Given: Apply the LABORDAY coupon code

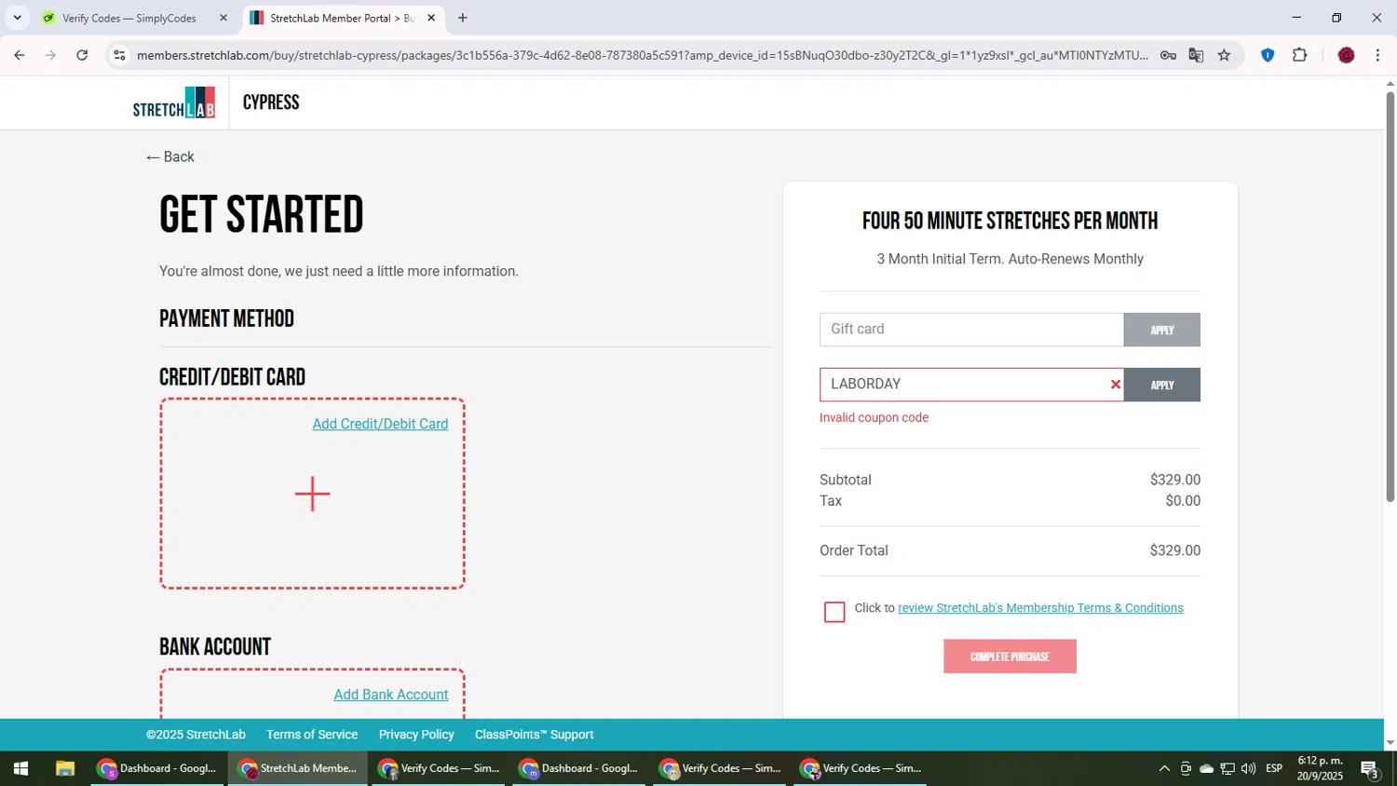Looking at the screenshot, I should tap(1161, 385).
